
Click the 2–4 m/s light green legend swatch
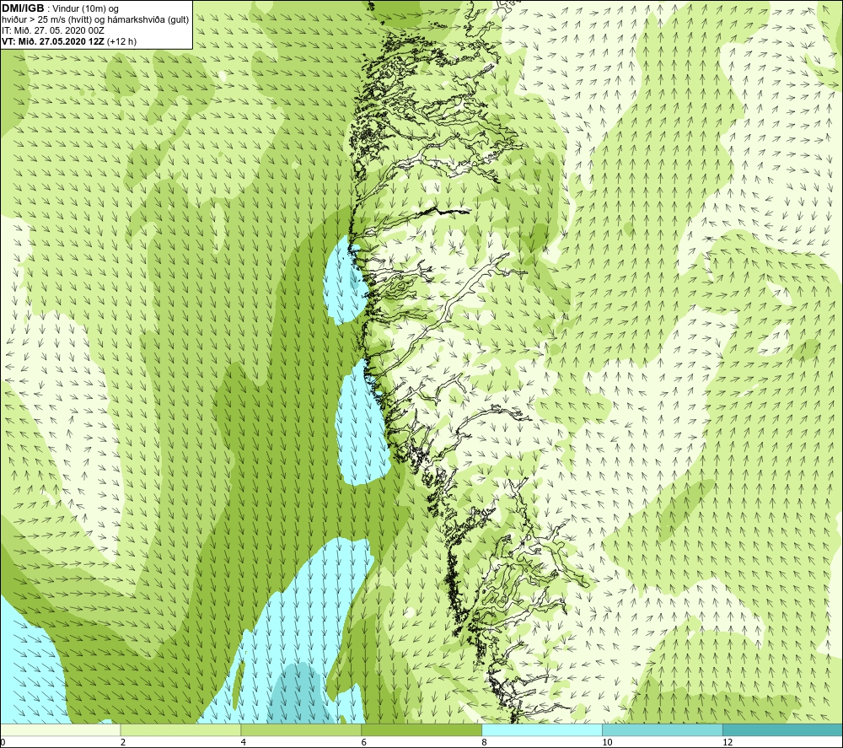click(x=180, y=729)
